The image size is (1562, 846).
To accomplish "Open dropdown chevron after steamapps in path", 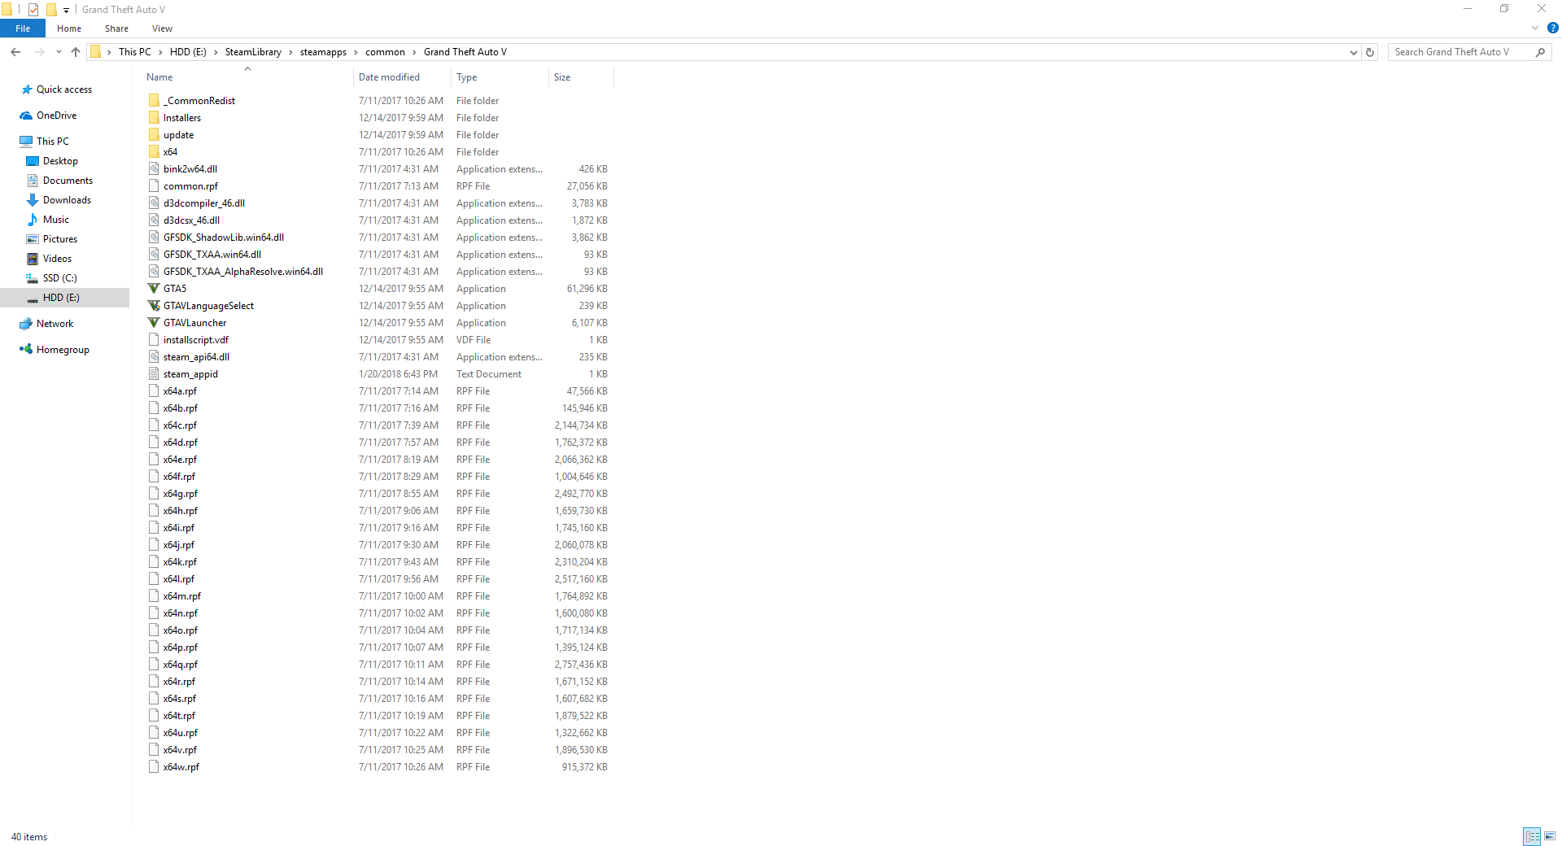I will click(x=356, y=52).
